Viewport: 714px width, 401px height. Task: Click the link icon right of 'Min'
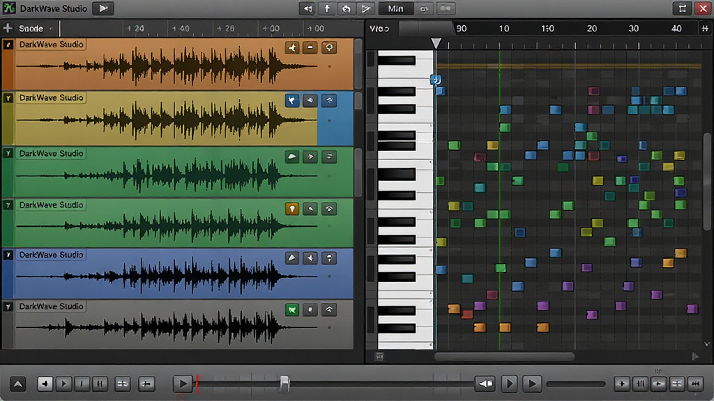[424, 8]
